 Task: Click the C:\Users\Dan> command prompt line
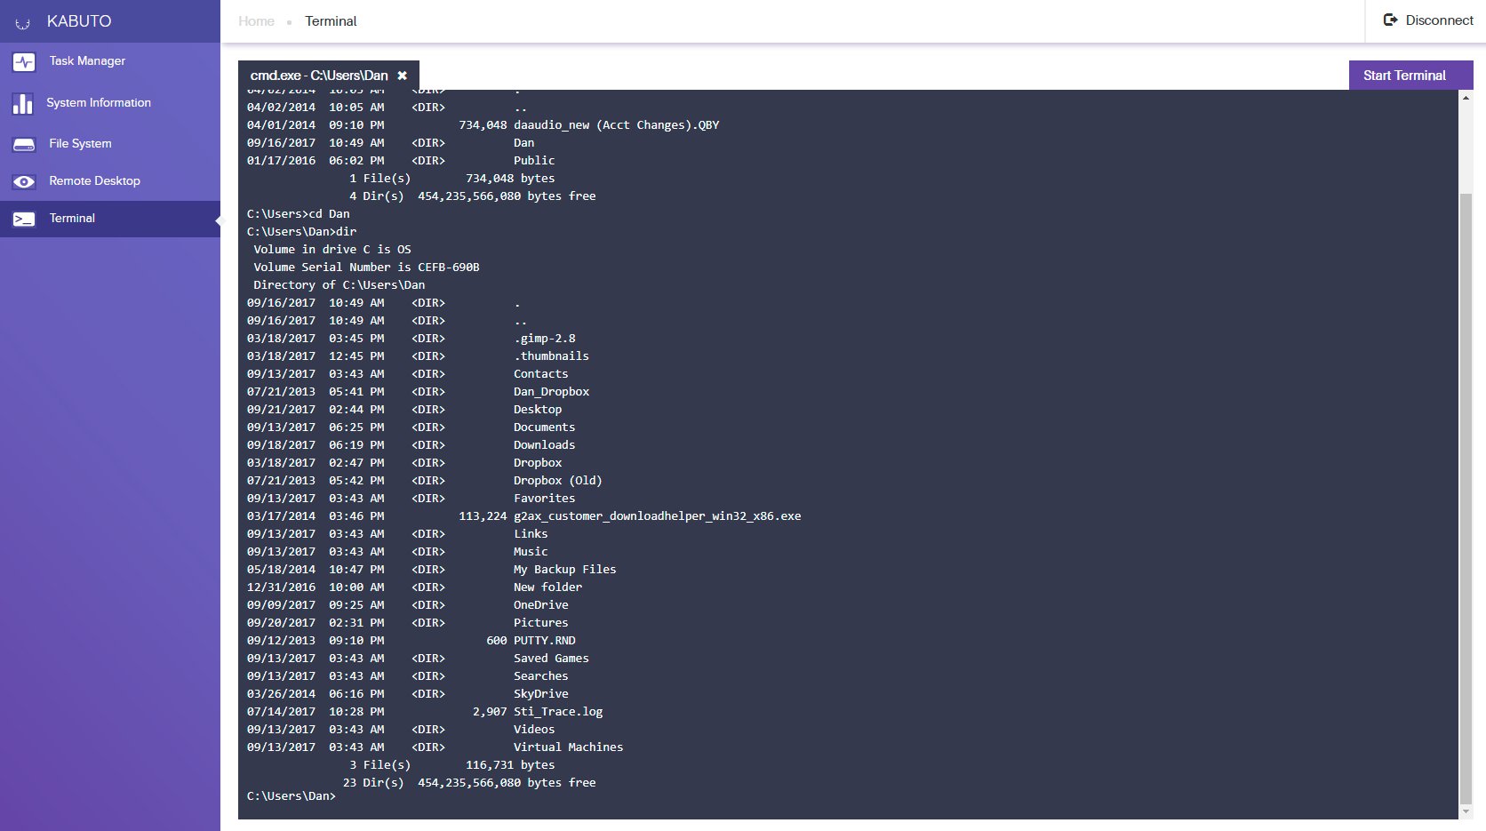click(x=292, y=796)
